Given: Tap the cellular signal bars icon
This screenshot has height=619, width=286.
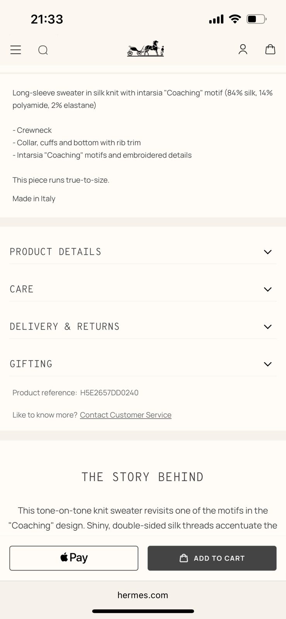Looking at the screenshot, I should (216, 19).
